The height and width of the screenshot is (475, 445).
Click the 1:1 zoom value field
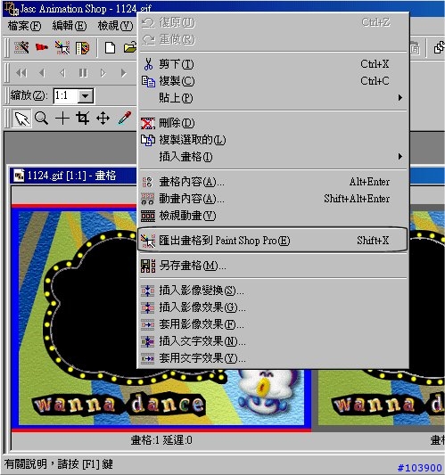point(65,96)
